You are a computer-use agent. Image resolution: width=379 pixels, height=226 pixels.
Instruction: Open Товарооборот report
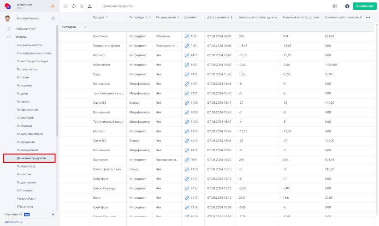point(26,199)
